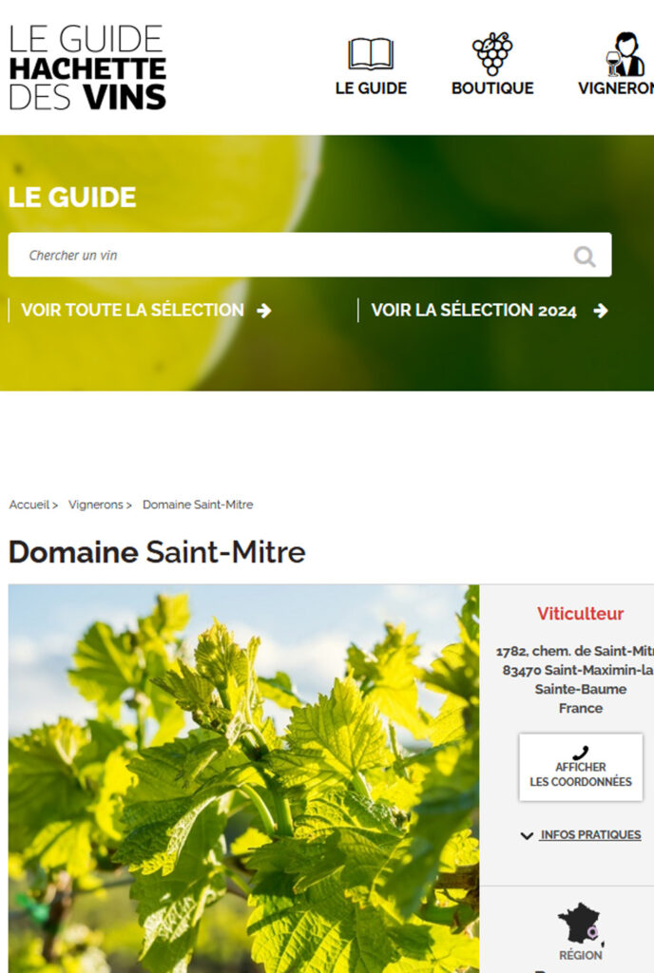Click arrow beside Voir la sélection 2024

(601, 311)
